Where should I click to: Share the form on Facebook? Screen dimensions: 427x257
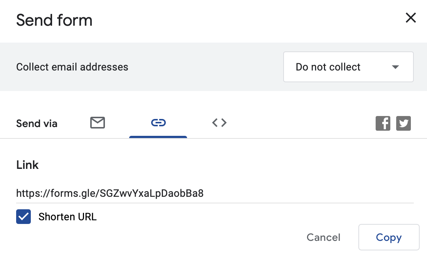pyautogui.click(x=383, y=123)
